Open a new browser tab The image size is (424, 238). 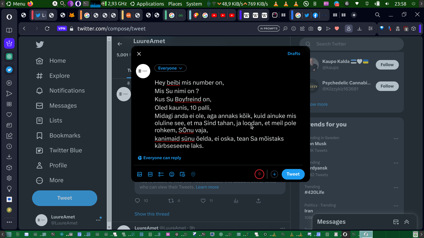[x=354, y=15]
